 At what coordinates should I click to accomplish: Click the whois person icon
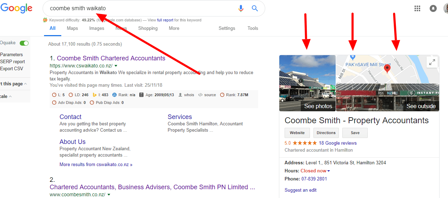[x=180, y=95]
